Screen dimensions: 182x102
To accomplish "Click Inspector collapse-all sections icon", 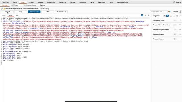I will (174, 16).
